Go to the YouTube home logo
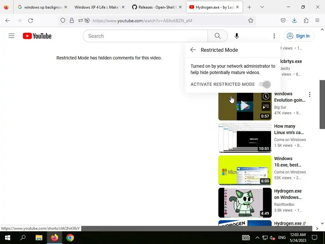The image size is (325, 244). pyautogui.click(x=37, y=36)
